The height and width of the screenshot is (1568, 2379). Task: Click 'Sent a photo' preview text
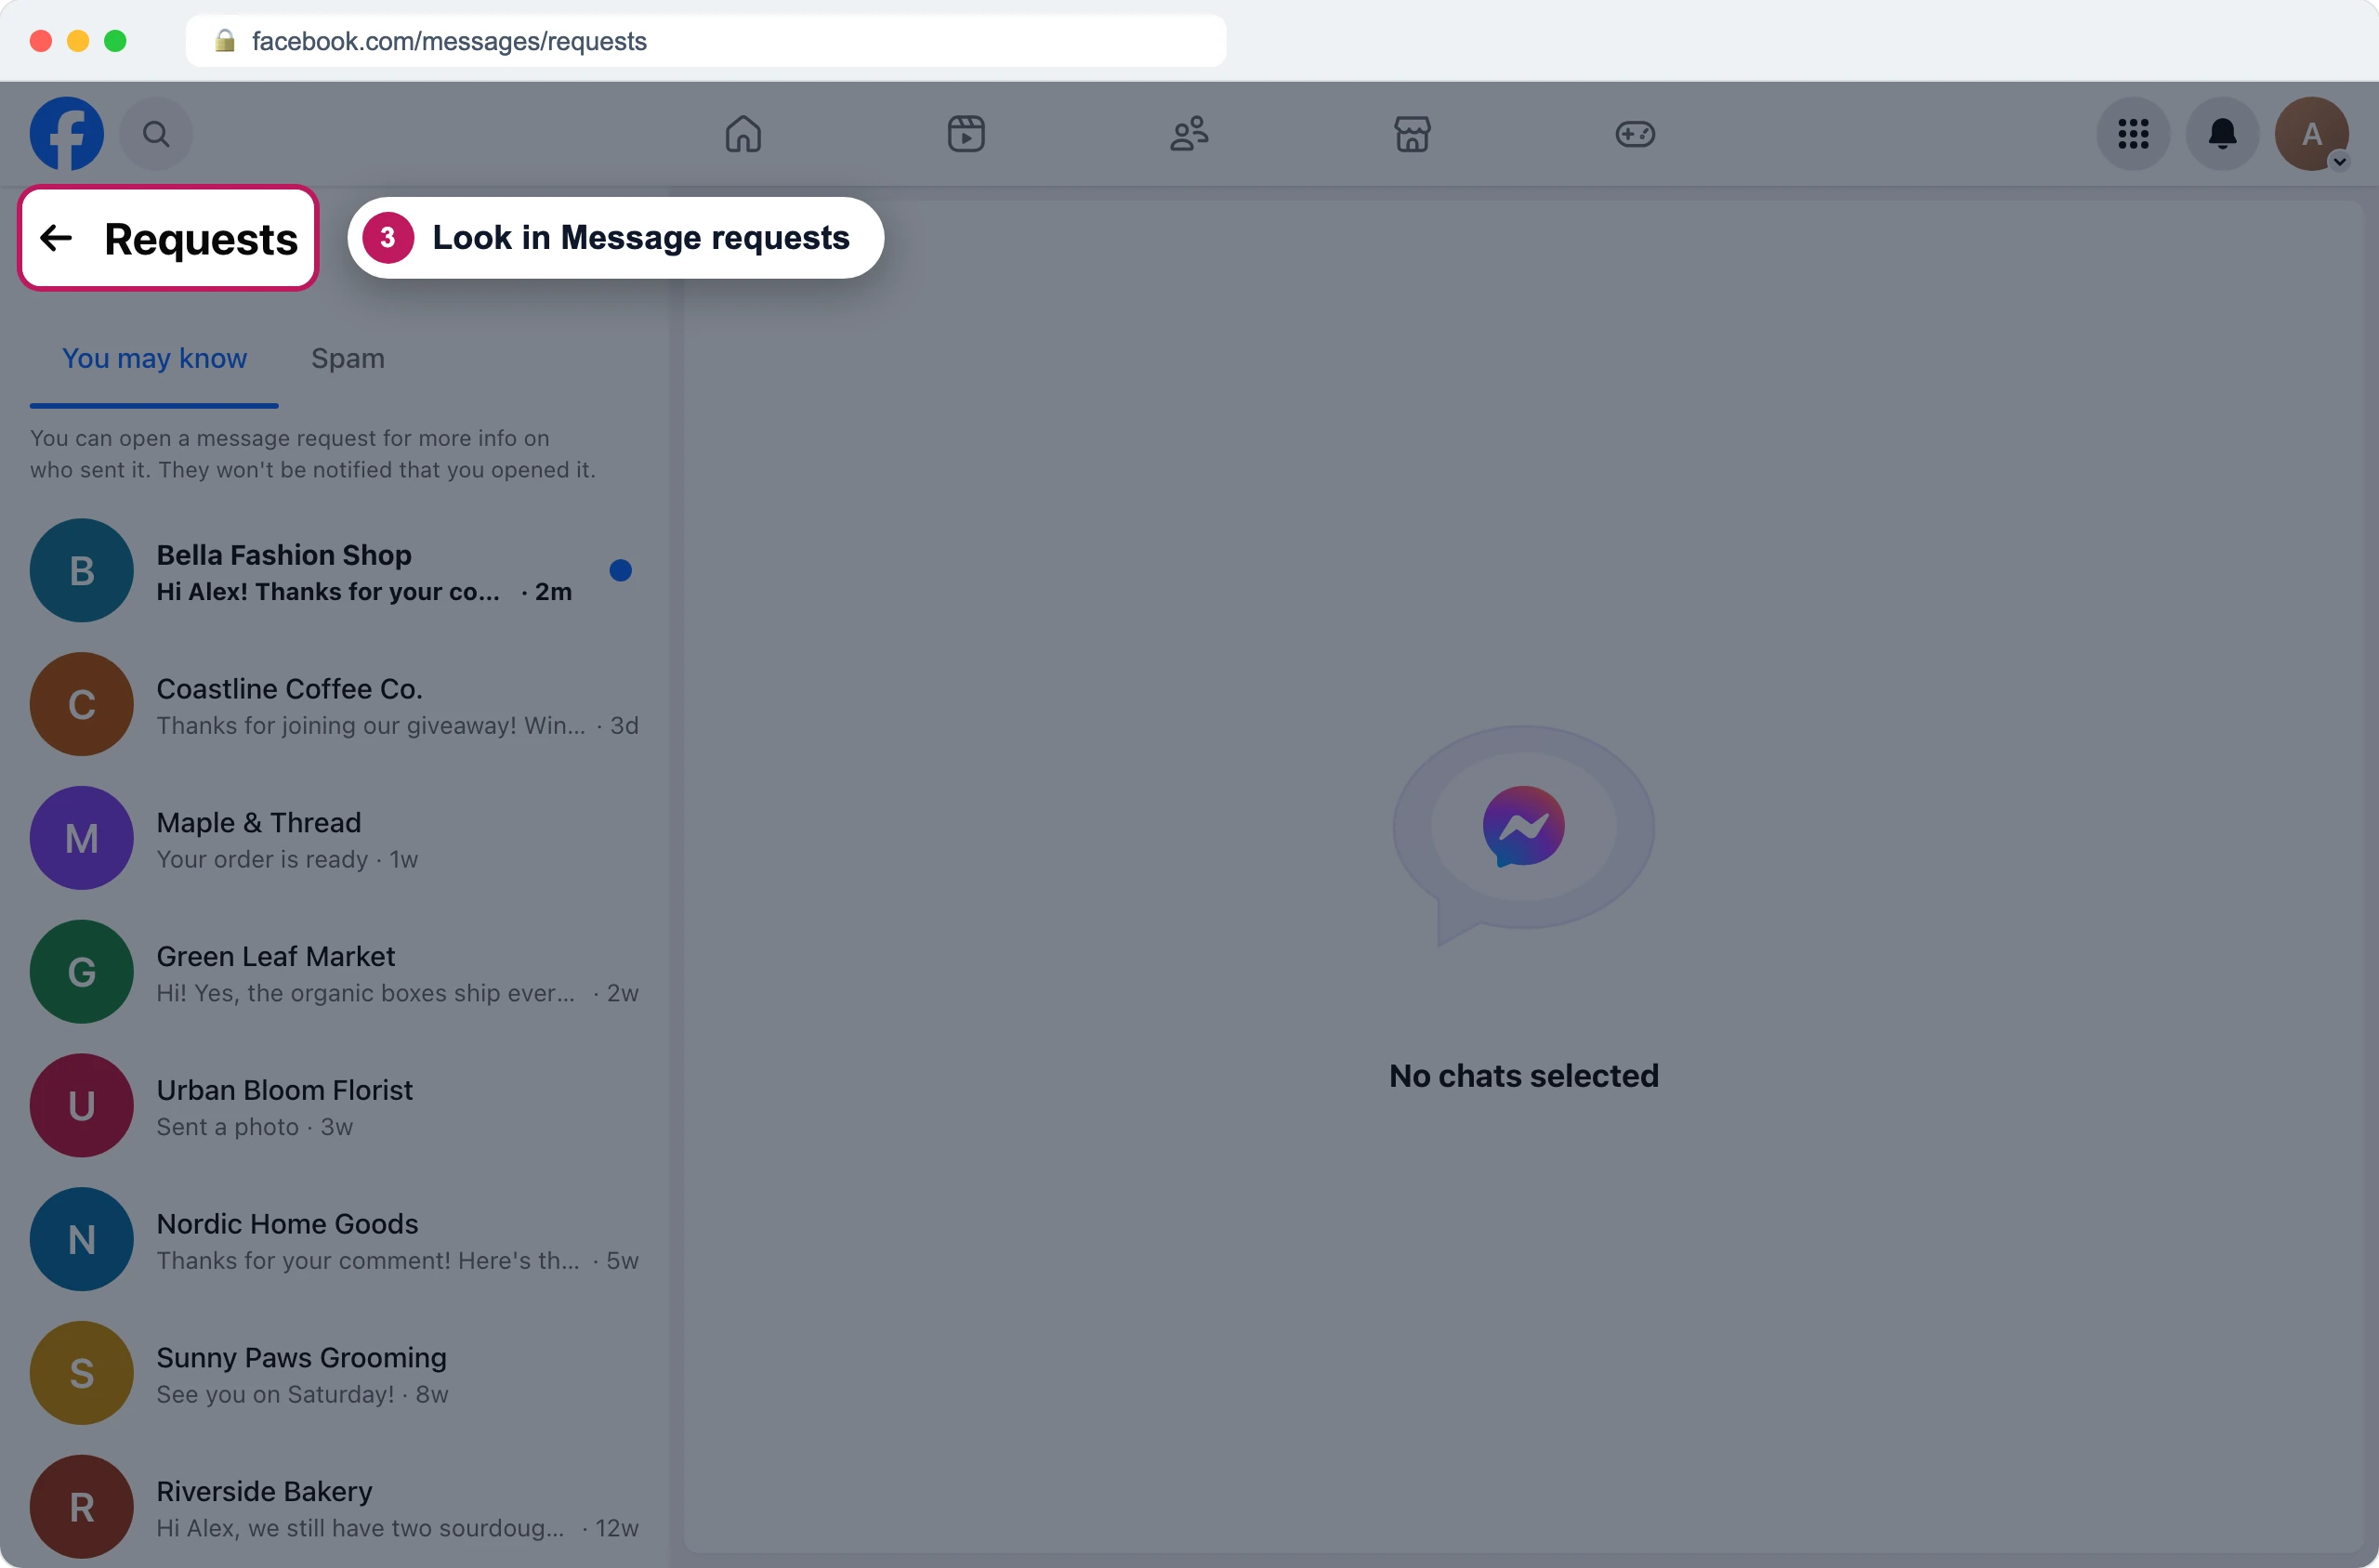pos(227,1127)
